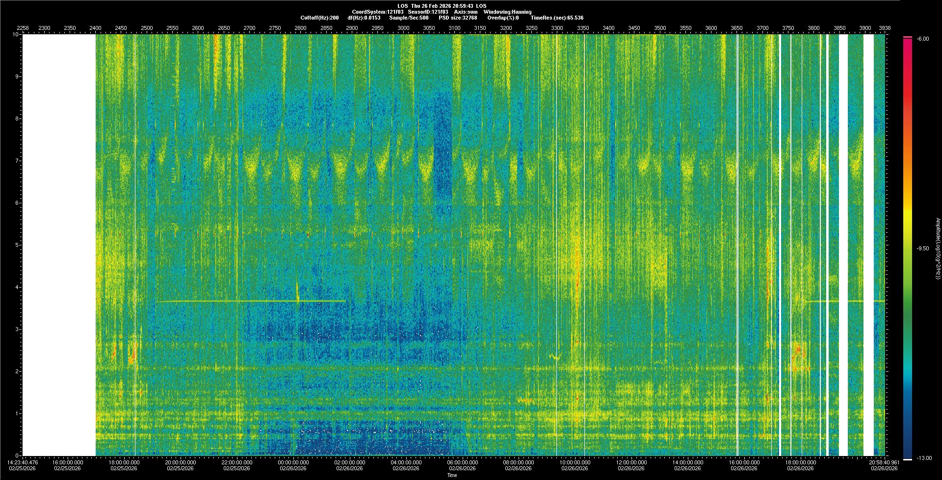Click the 14:23:40.476 start time label
Image resolution: width=942 pixels, height=480 pixels.
23,465
